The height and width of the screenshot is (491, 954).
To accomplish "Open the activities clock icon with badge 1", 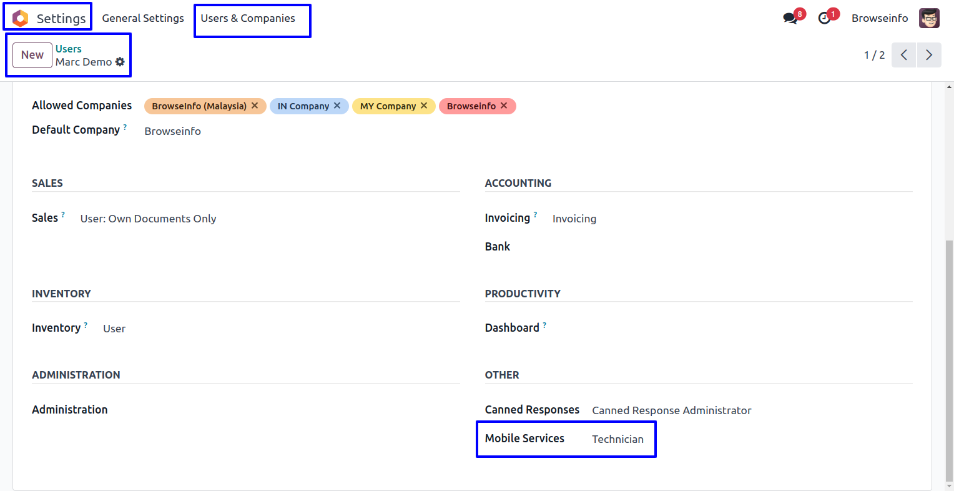I will (x=825, y=18).
